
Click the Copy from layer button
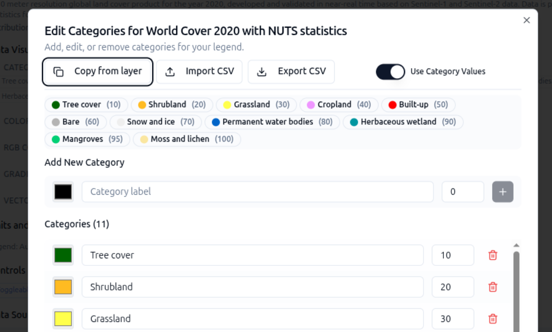point(98,72)
